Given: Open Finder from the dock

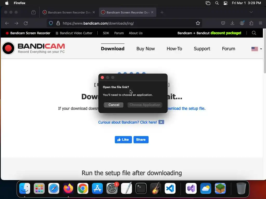Looking at the screenshot, I should [25, 188].
